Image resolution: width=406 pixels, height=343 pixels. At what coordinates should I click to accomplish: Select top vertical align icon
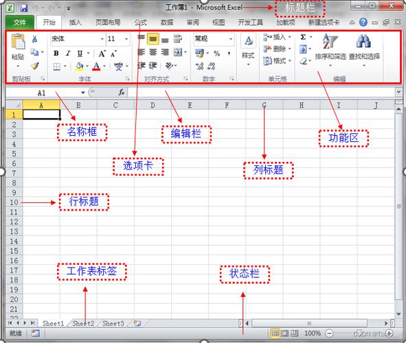[141, 38]
